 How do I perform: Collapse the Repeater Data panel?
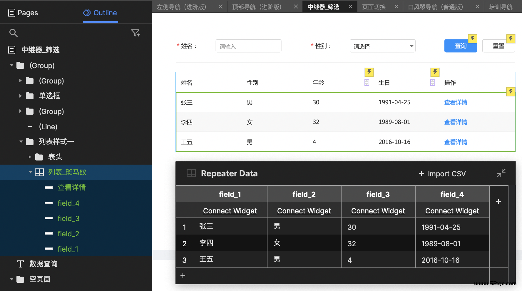pyautogui.click(x=501, y=173)
